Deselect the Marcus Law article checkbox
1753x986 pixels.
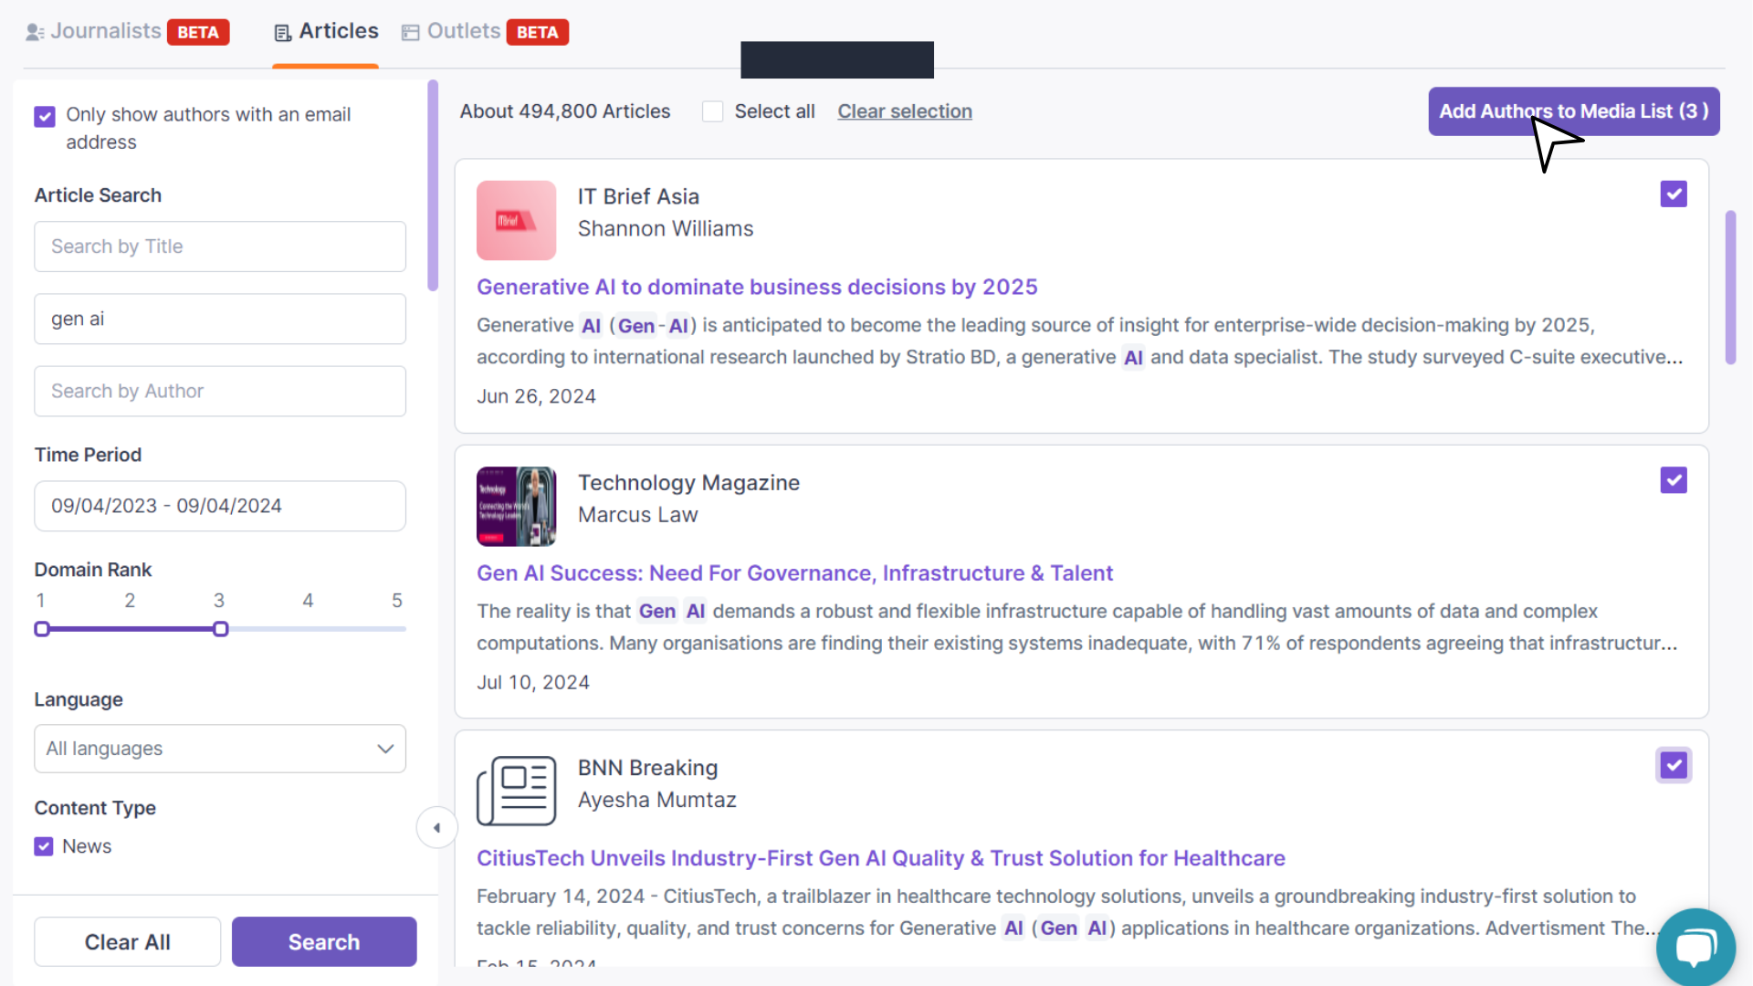coord(1673,480)
